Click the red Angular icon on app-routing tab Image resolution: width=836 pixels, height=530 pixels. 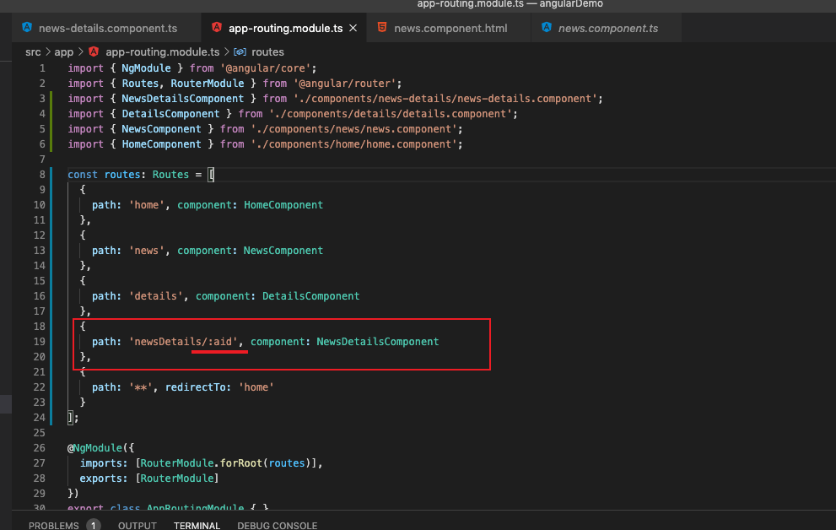click(x=217, y=28)
